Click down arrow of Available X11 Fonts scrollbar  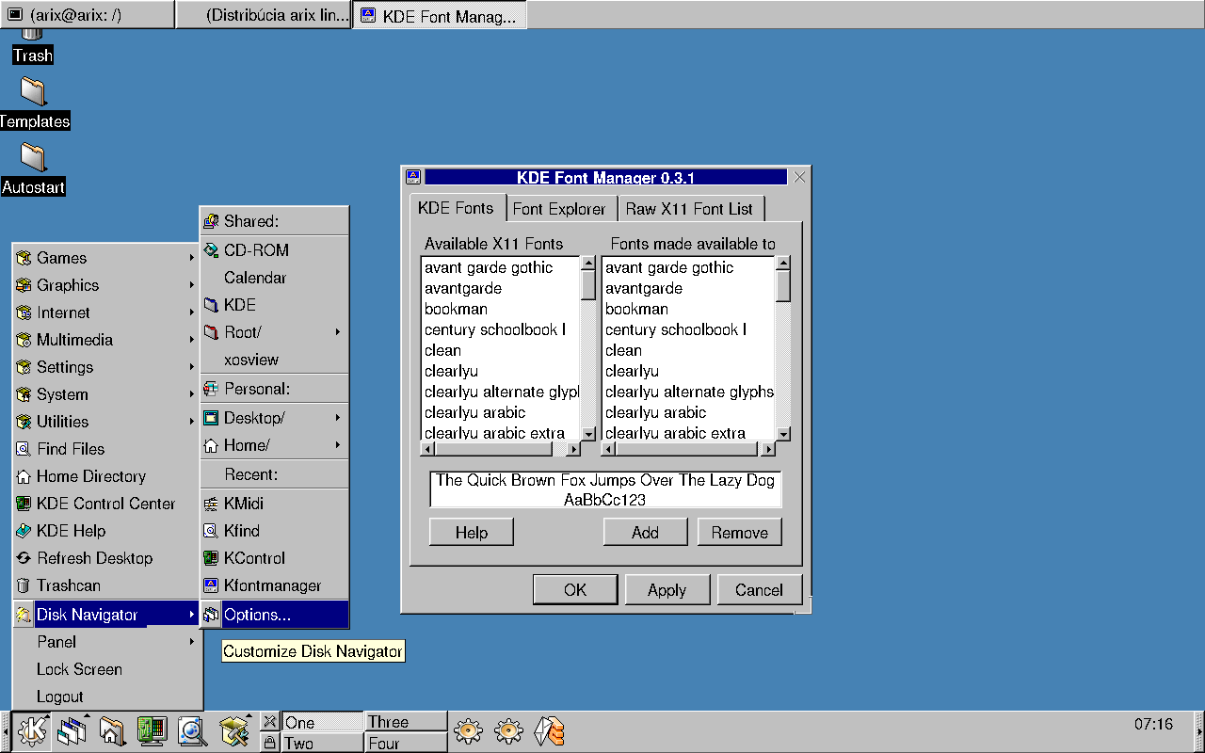[x=588, y=433]
